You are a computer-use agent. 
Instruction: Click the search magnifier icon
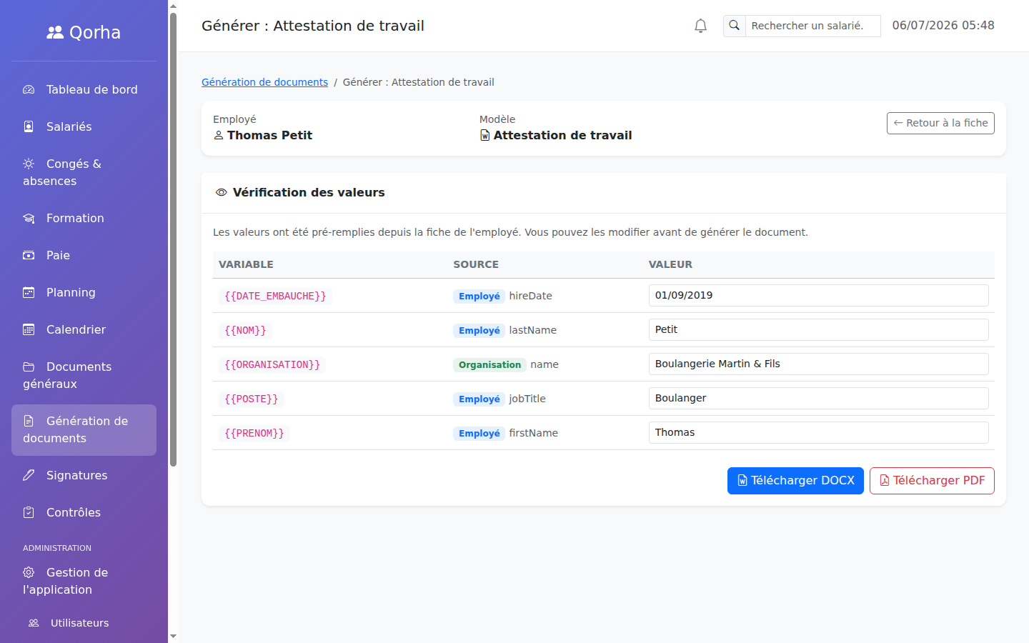(734, 26)
